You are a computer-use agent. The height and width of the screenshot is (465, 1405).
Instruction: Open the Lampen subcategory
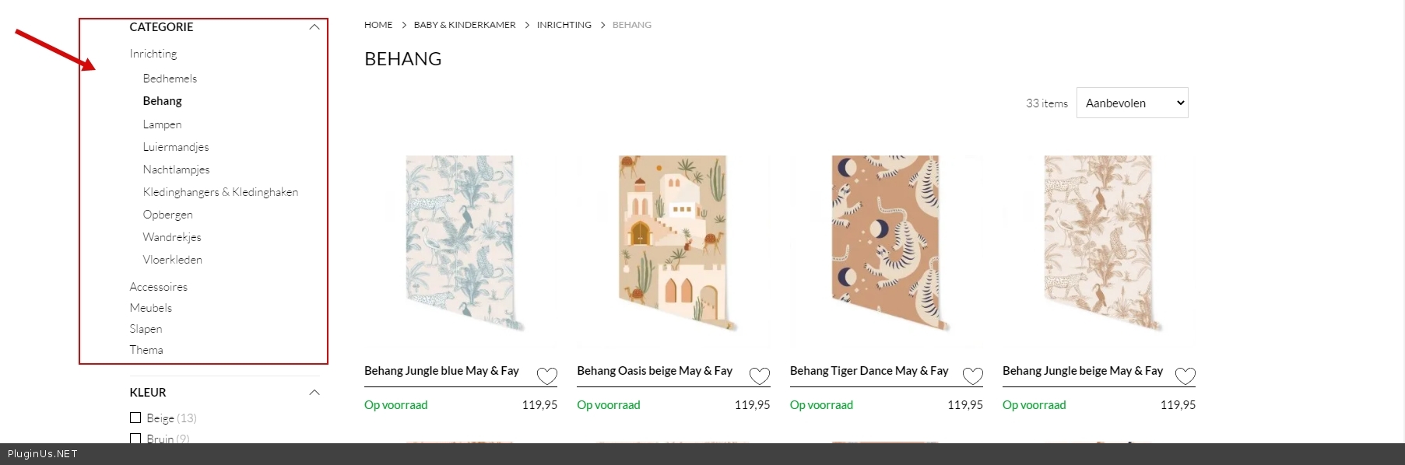(x=162, y=124)
